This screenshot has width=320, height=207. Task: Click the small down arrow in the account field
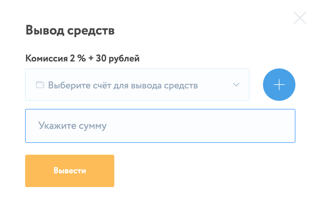(236, 85)
